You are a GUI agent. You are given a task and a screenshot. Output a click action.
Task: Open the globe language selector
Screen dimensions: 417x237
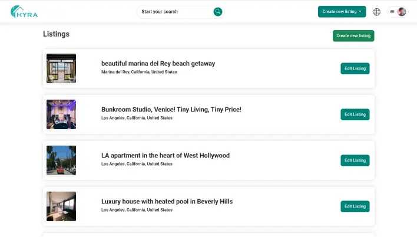(376, 12)
